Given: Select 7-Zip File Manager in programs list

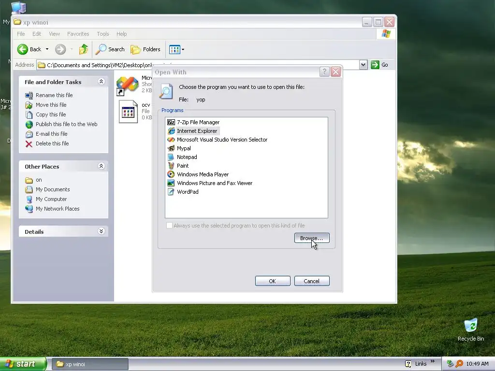Looking at the screenshot, I should [x=193, y=122].
